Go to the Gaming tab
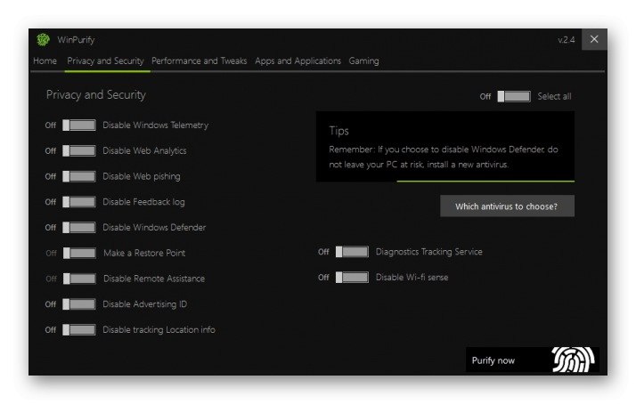Screen dimensions: 636x404 pos(363,61)
